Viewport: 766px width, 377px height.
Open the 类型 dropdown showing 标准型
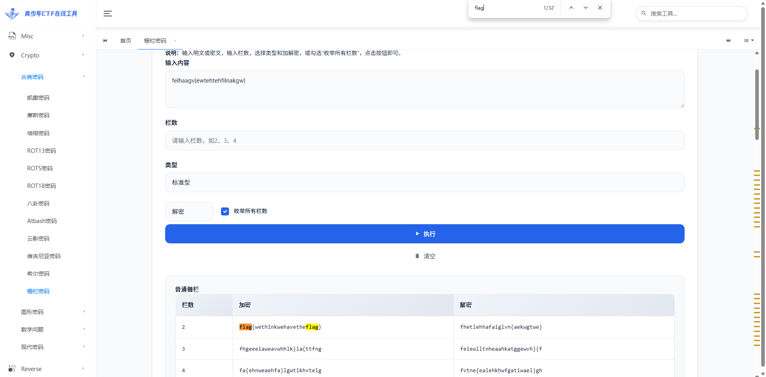[x=424, y=183]
